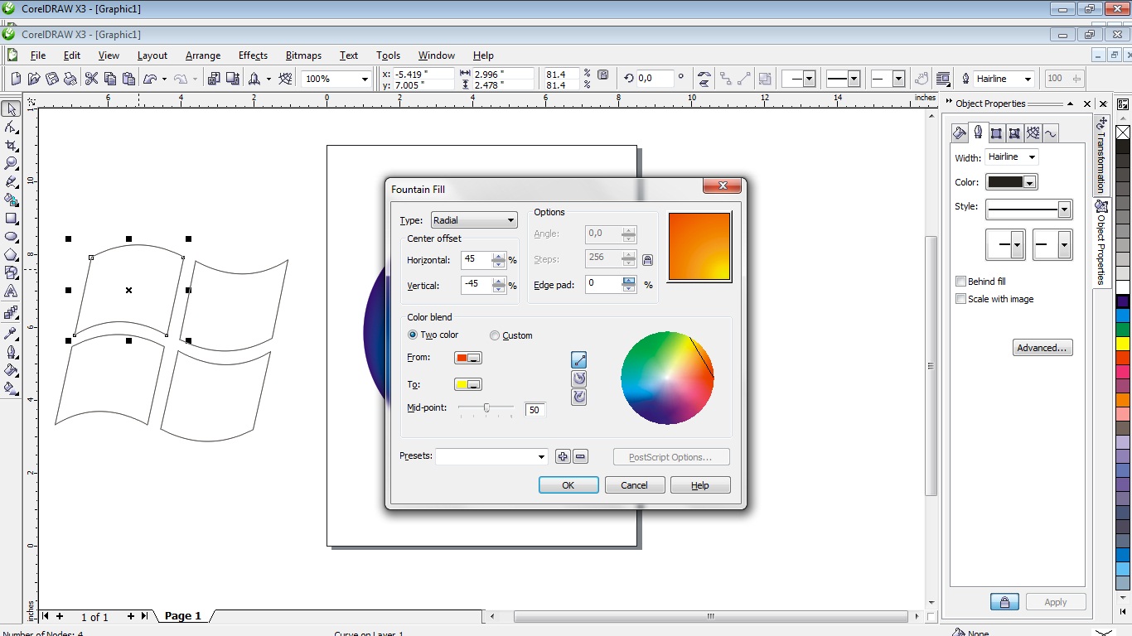Open the Presets dropdown list
This screenshot has width=1132, height=636.
pyautogui.click(x=491, y=456)
